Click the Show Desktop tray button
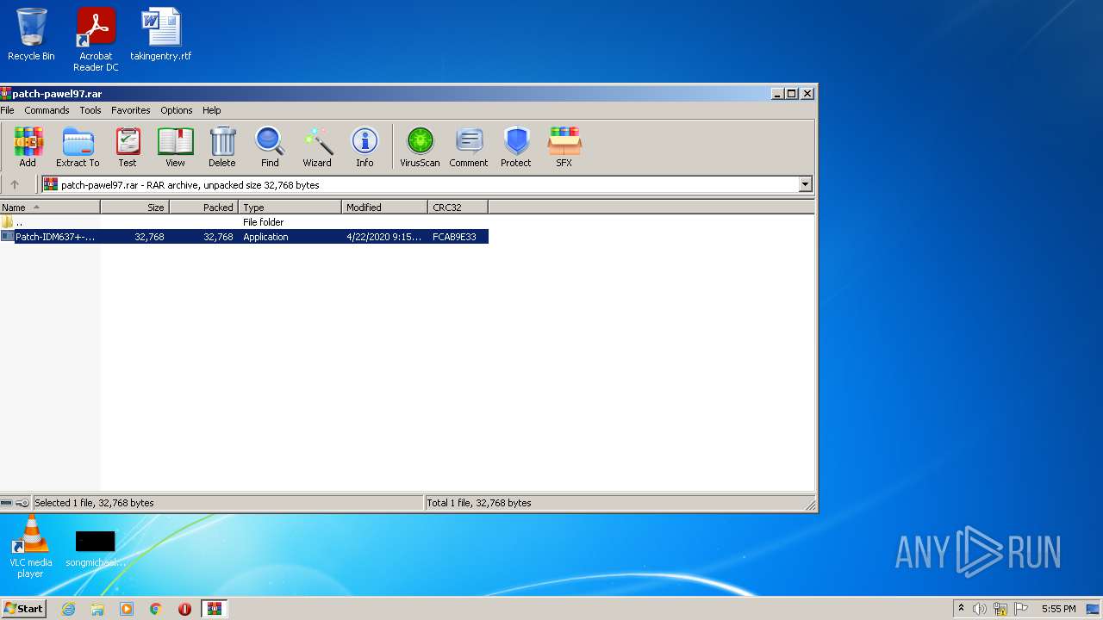The width and height of the screenshot is (1103, 620). tap(1094, 609)
